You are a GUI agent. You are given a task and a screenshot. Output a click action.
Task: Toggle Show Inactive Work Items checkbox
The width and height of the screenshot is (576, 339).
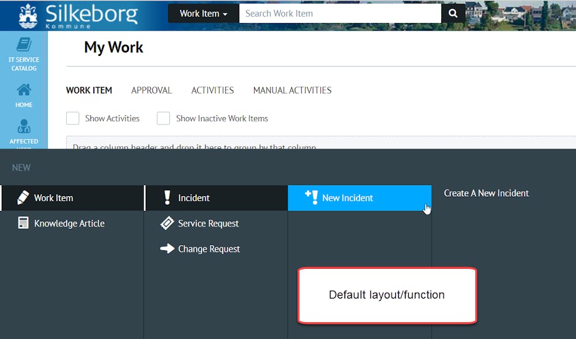click(164, 118)
